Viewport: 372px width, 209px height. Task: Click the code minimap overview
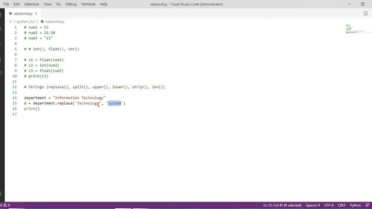pos(355,28)
